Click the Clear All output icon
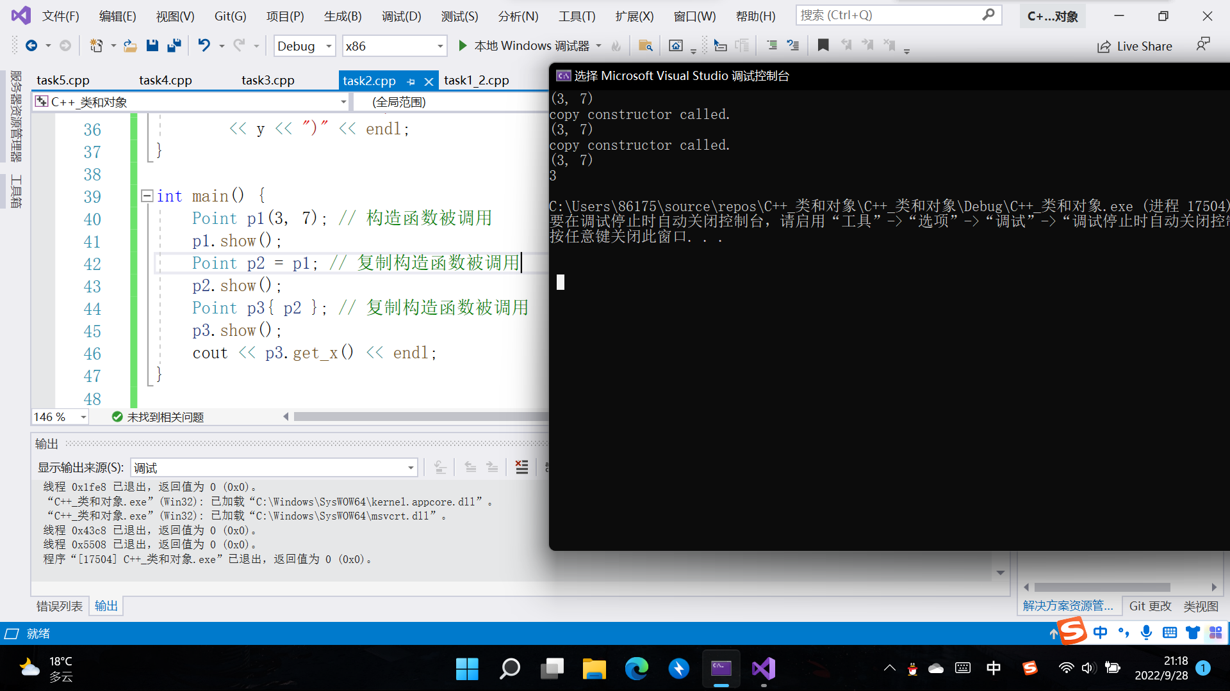Screen dimensions: 1230x691 click(522, 468)
